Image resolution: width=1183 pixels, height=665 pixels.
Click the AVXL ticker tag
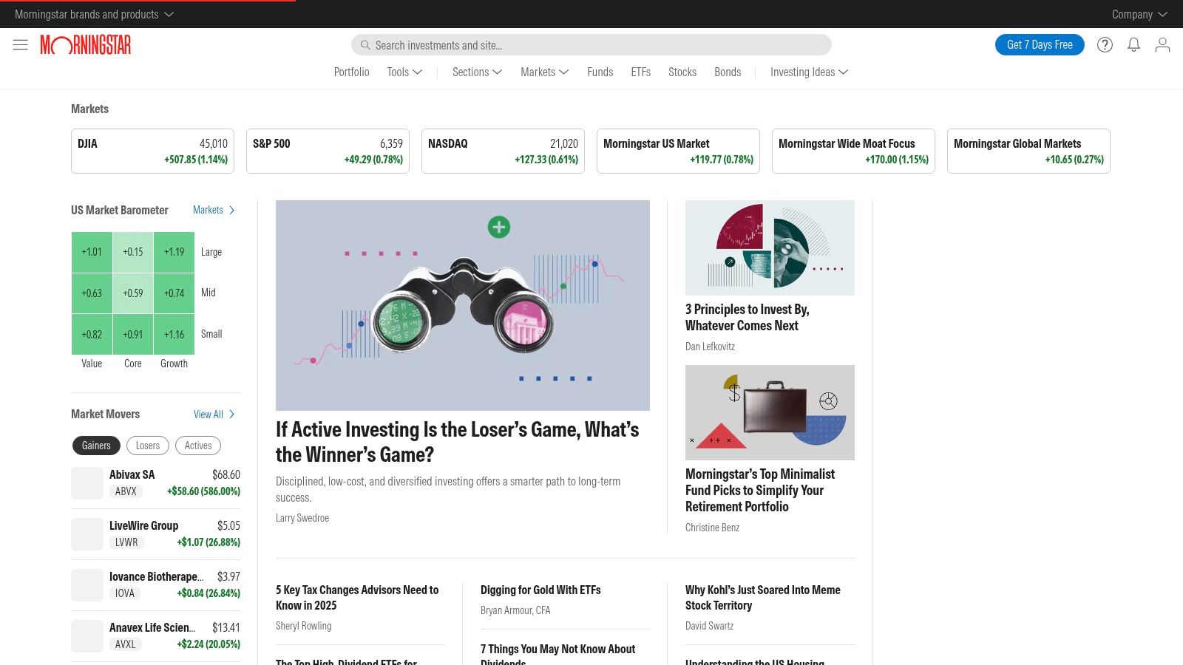point(126,644)
